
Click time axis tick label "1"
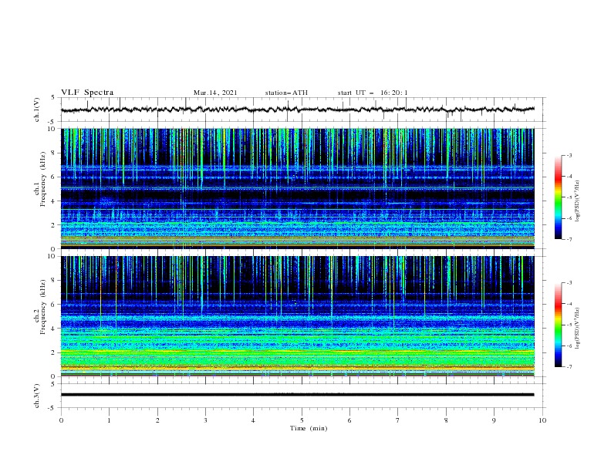pos(109,420)
